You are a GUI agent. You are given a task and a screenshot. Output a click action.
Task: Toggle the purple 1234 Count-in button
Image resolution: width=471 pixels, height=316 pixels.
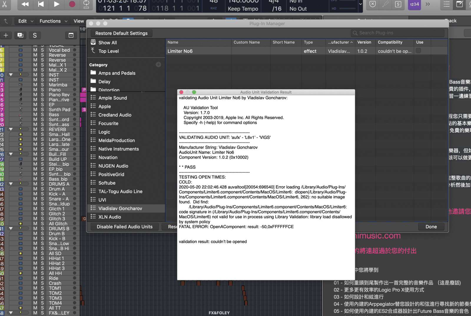click(x=414, y=4)
